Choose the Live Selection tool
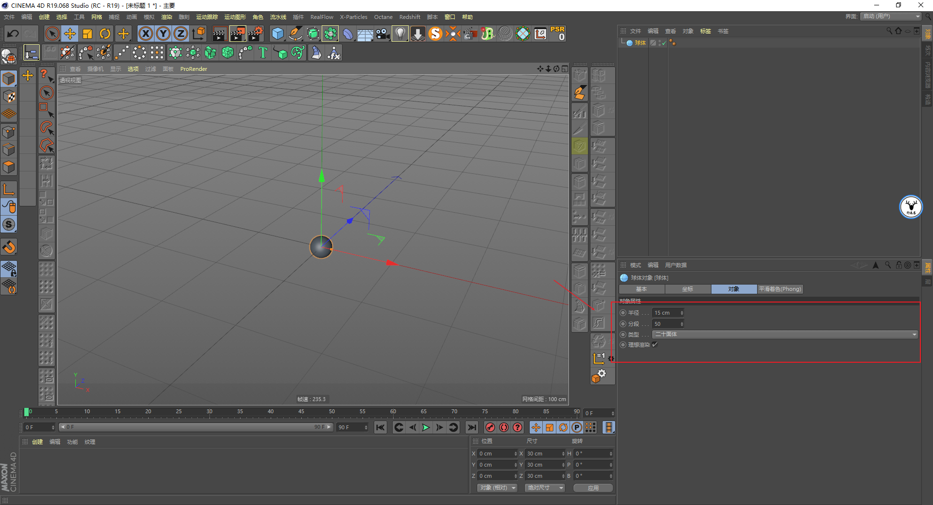 (x=52, y=34)
